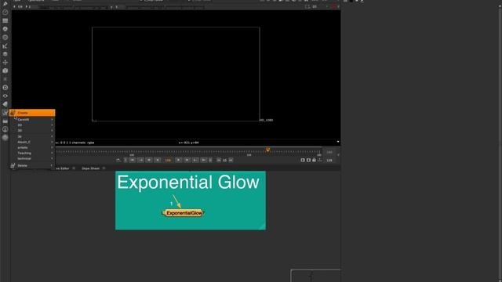
Task: Go to previous keyframe
Action: tap(141, 160)
